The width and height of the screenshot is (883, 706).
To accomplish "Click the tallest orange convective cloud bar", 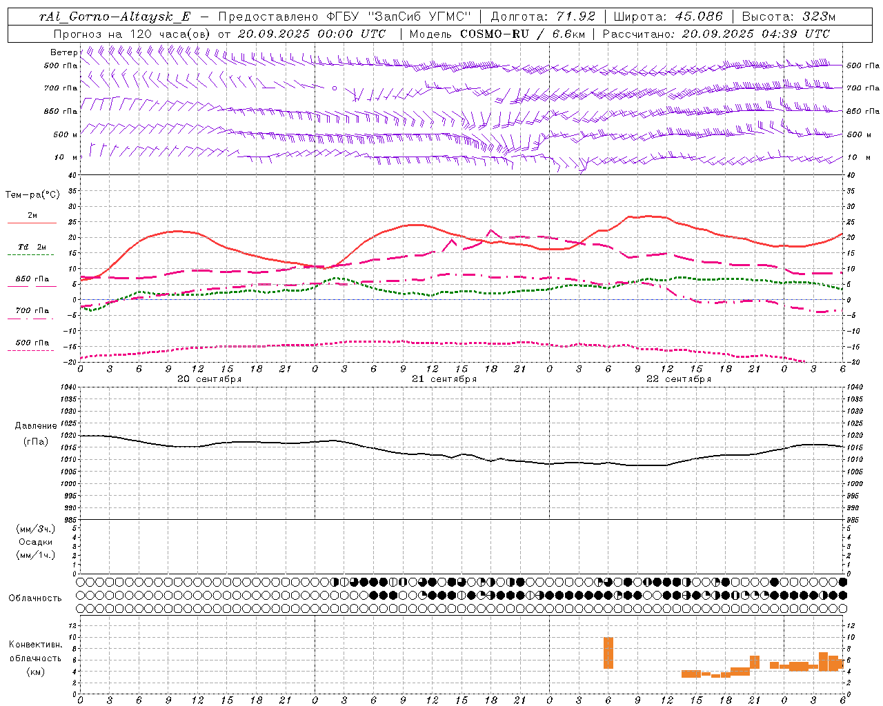I will click(608, 653).
